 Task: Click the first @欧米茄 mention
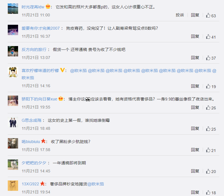pos(78,71)
